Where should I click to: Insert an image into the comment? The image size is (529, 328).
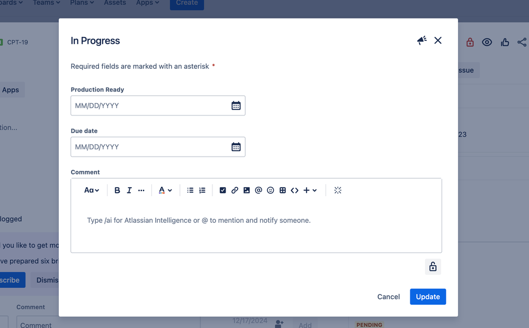point(247,190)
